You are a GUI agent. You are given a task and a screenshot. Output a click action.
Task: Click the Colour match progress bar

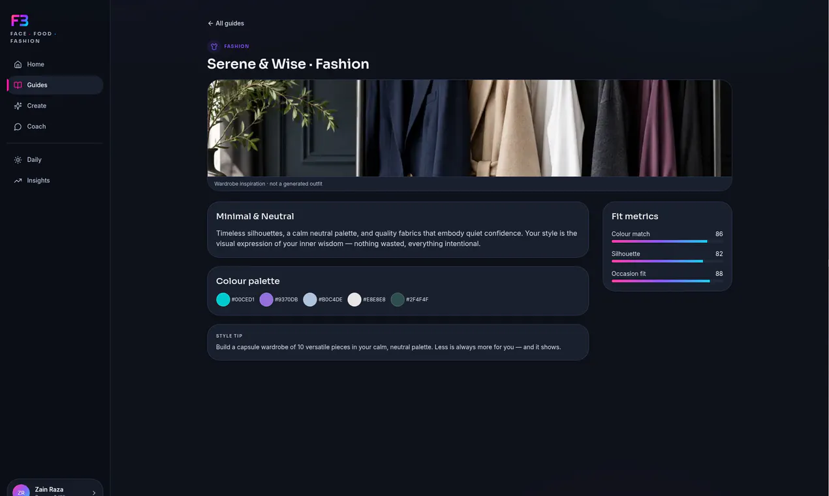pyautogui.click(x=667, y=241)
